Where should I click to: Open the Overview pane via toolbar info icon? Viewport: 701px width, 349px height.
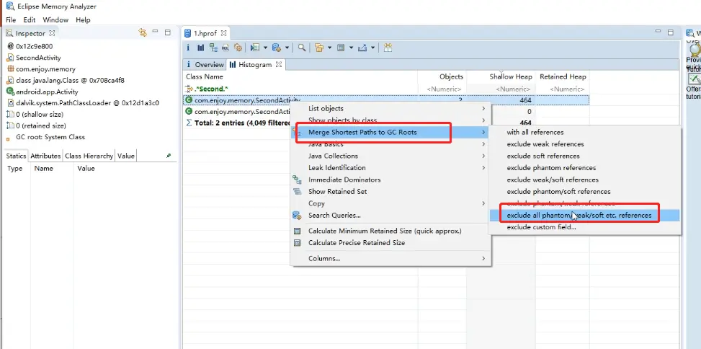click(x=188, y=48)
